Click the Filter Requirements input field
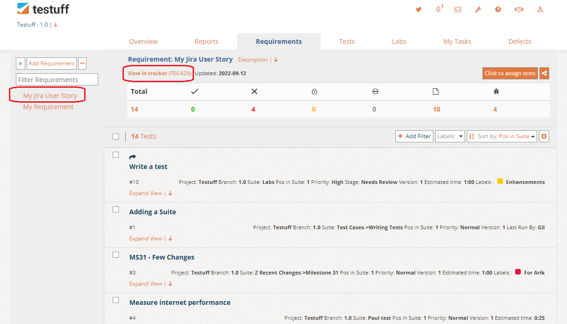This screenshot has height=324, width=567. (x=57, y=79)
